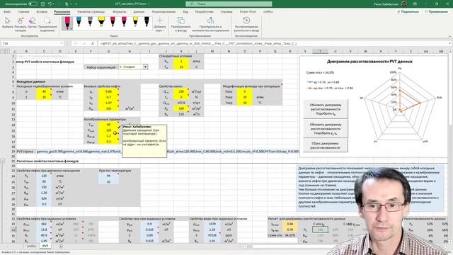Expand the undo history arrow
453x255 pixels.
(x=55, y=4)
